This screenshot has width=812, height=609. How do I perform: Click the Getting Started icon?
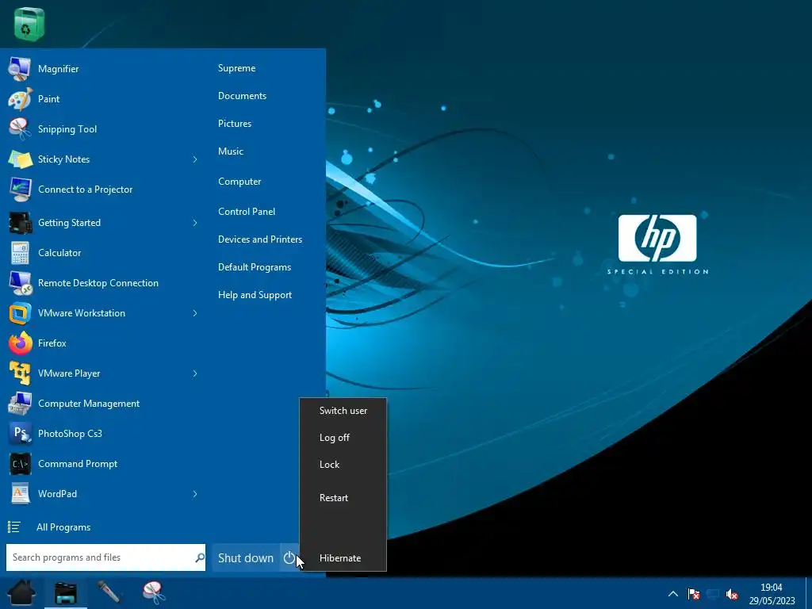(20, 223)
